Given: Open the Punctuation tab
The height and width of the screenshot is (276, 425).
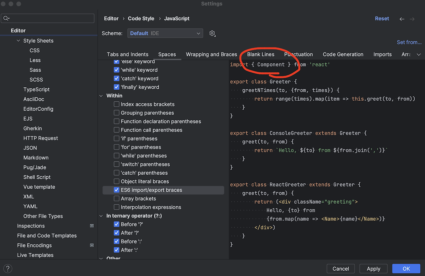Looking at the screenshot, I should 298,54.
